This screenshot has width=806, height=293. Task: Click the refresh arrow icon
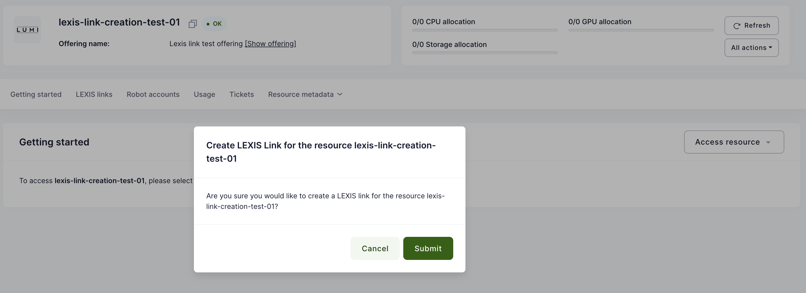(x=736, y=26)
